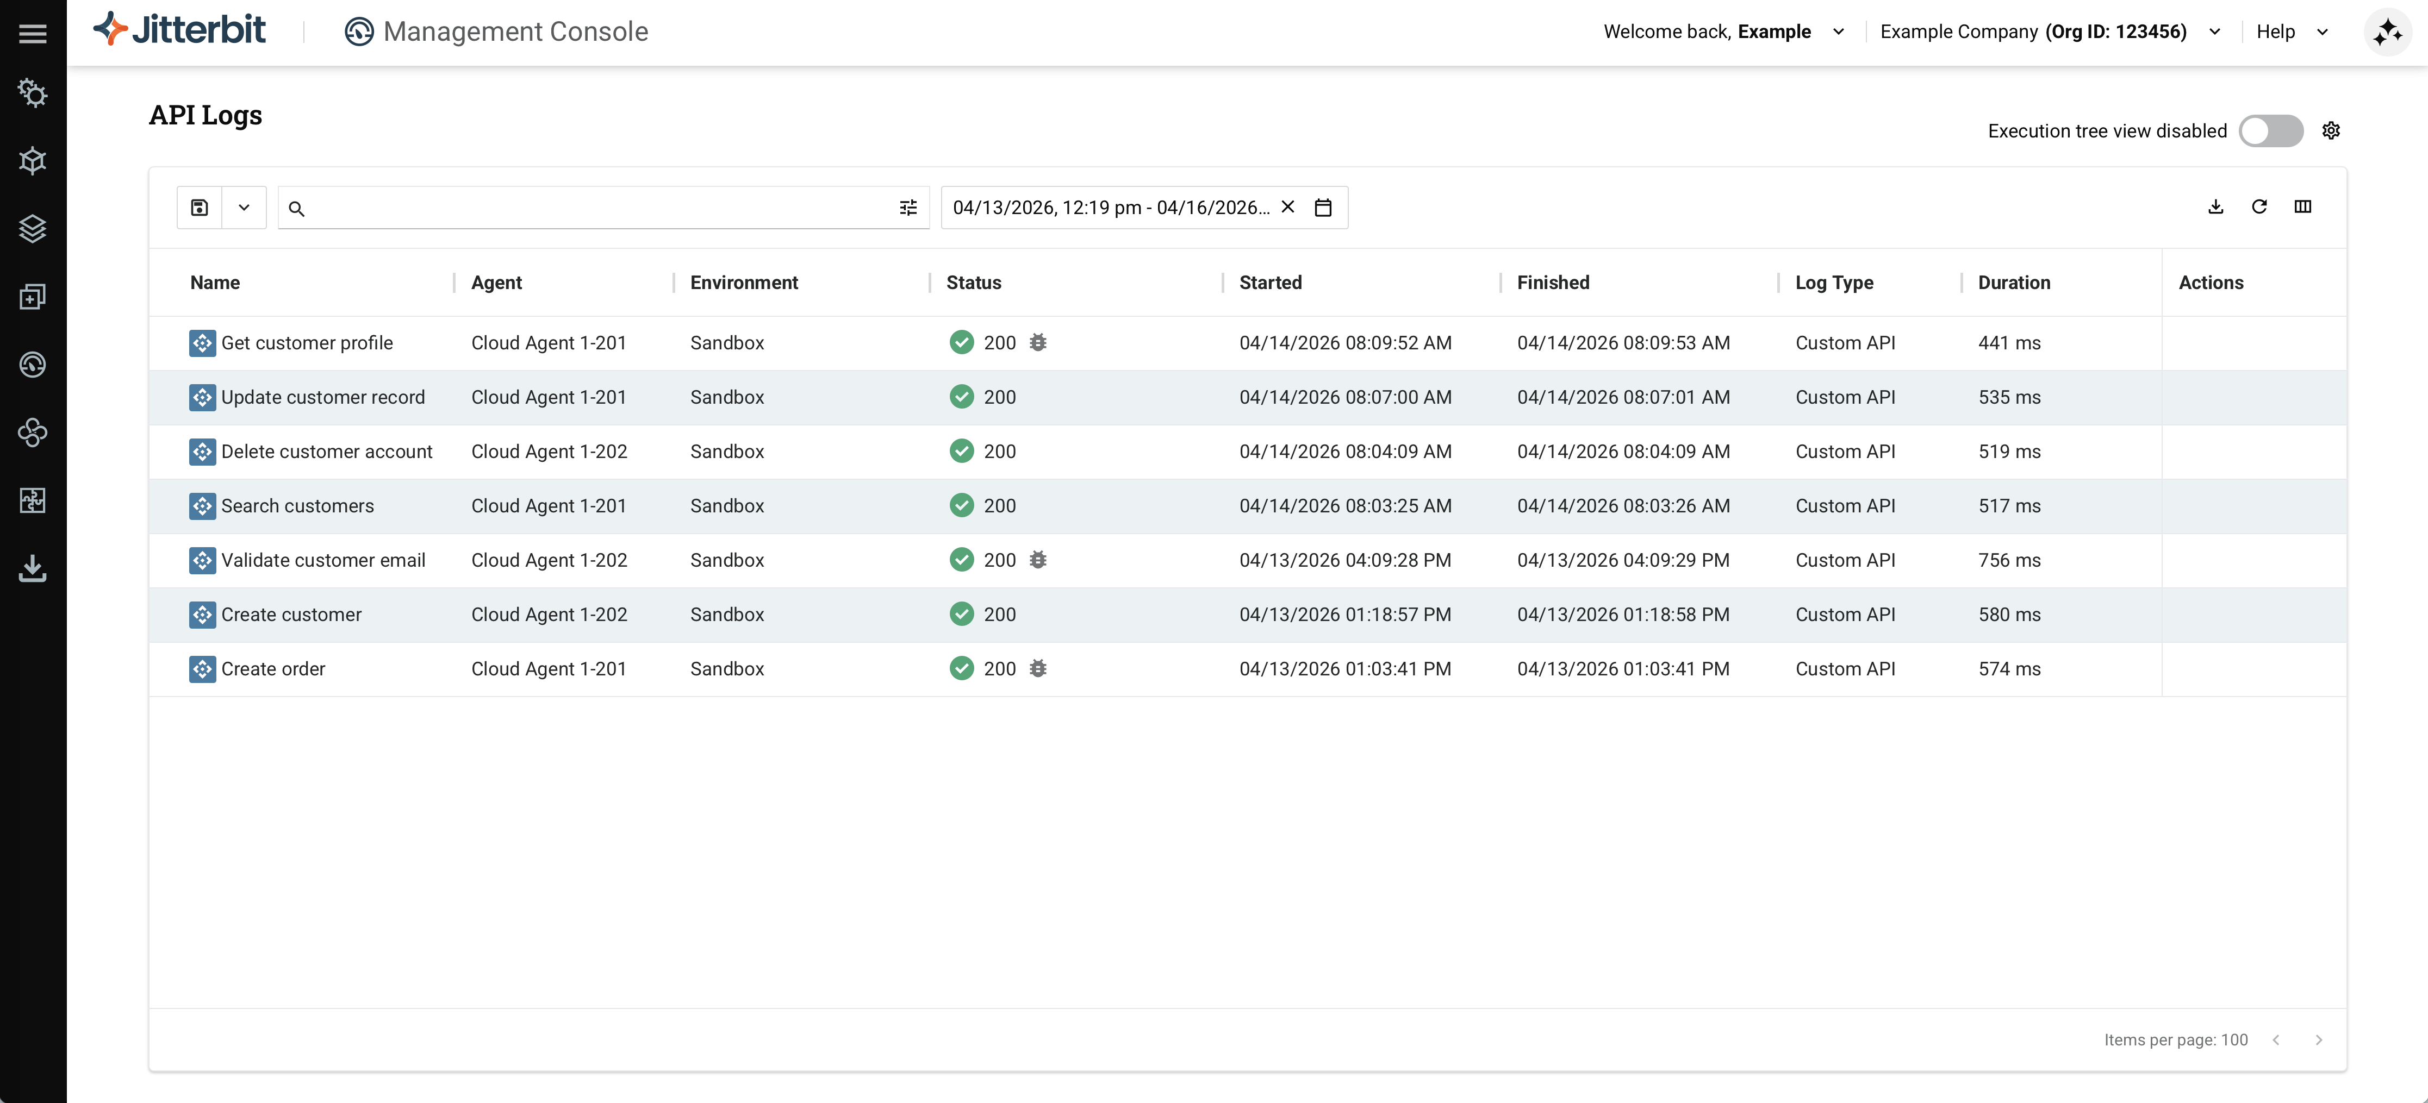Open the gear-shaped sidebar icon
Viewport: 2428px width, 1103px height.
[x=33, y=92]
